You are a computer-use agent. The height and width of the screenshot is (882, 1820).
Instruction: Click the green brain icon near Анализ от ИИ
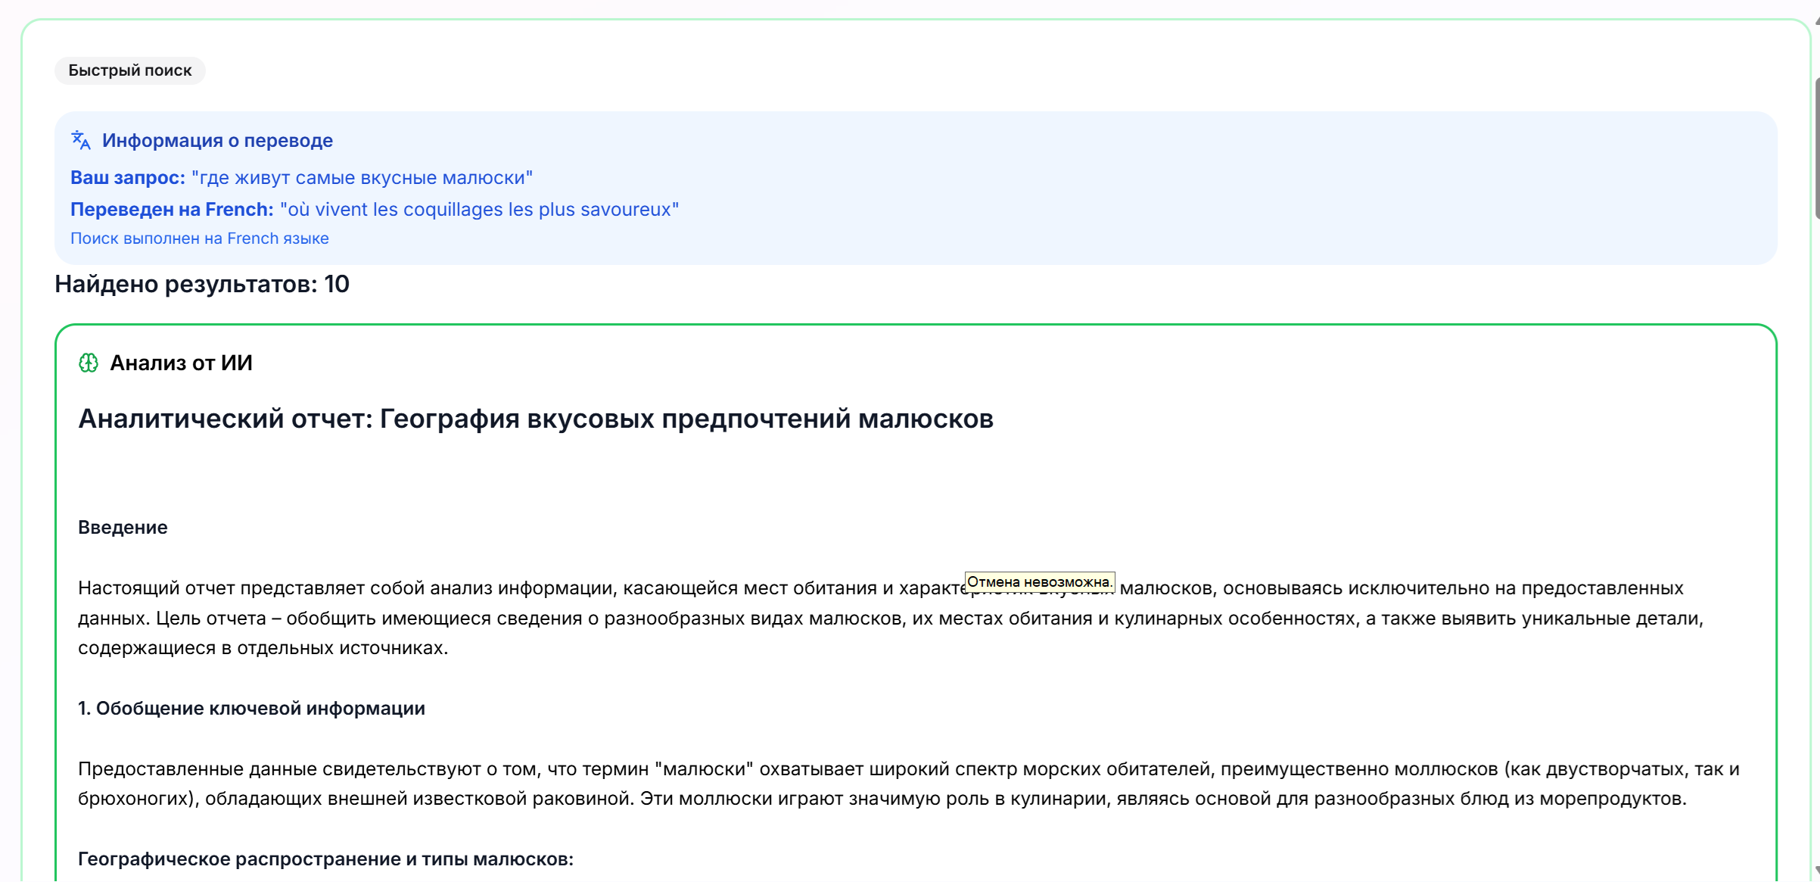pos(89,363)
